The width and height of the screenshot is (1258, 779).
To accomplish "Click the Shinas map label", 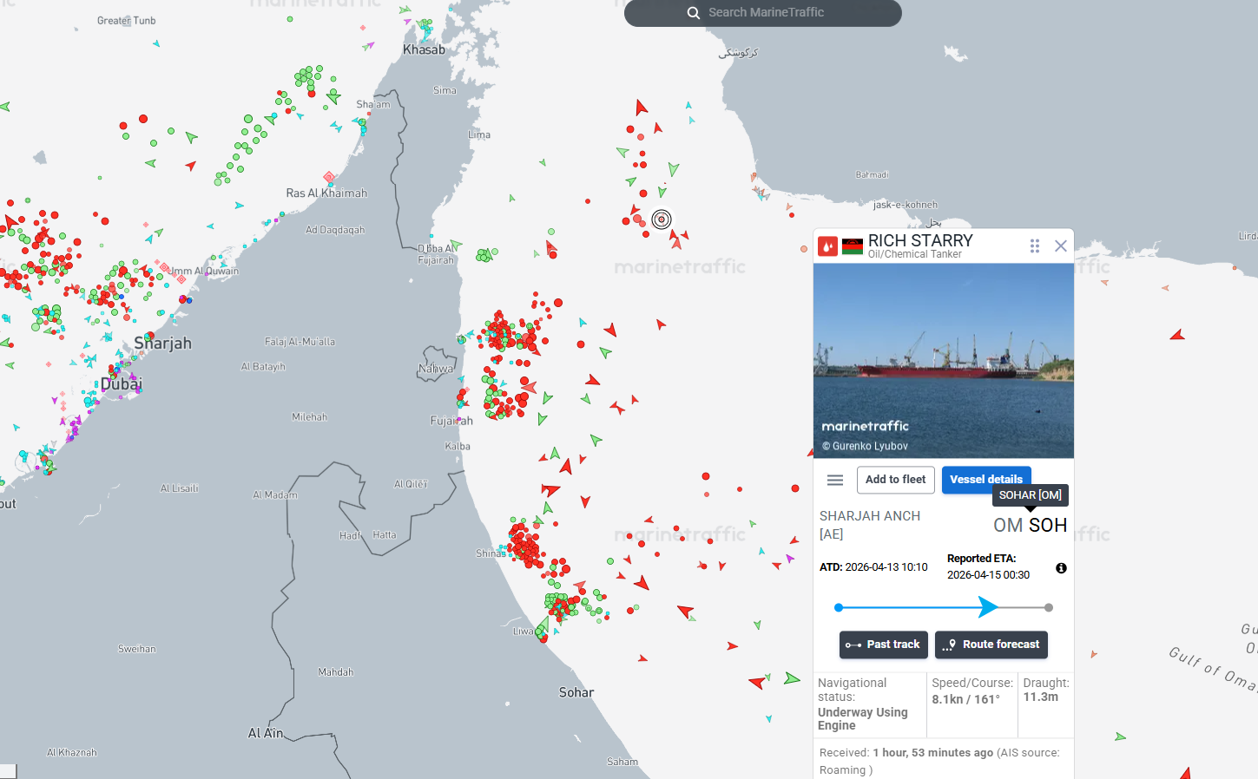I will pos(491,553).
